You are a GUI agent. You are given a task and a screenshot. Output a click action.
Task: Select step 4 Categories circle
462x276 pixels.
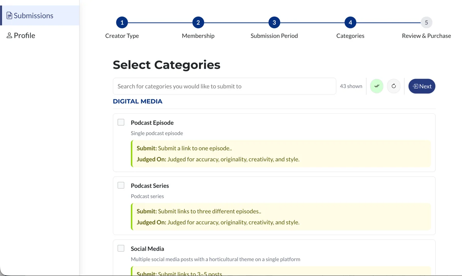[350, 22]
